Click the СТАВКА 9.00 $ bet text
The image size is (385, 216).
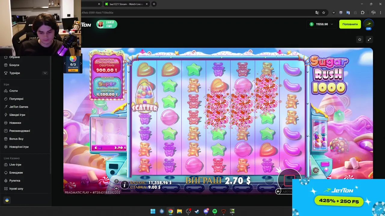click(145, 187)
